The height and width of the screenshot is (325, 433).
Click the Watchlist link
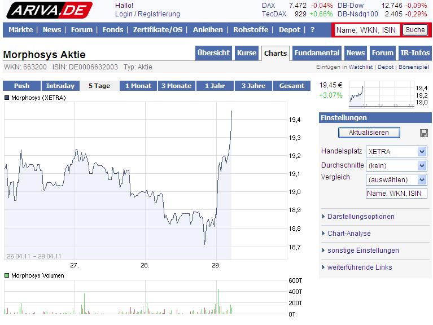[x=361, y=67]
